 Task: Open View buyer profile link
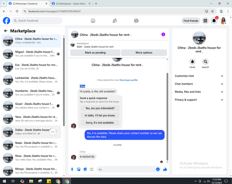tap(129, 80)
